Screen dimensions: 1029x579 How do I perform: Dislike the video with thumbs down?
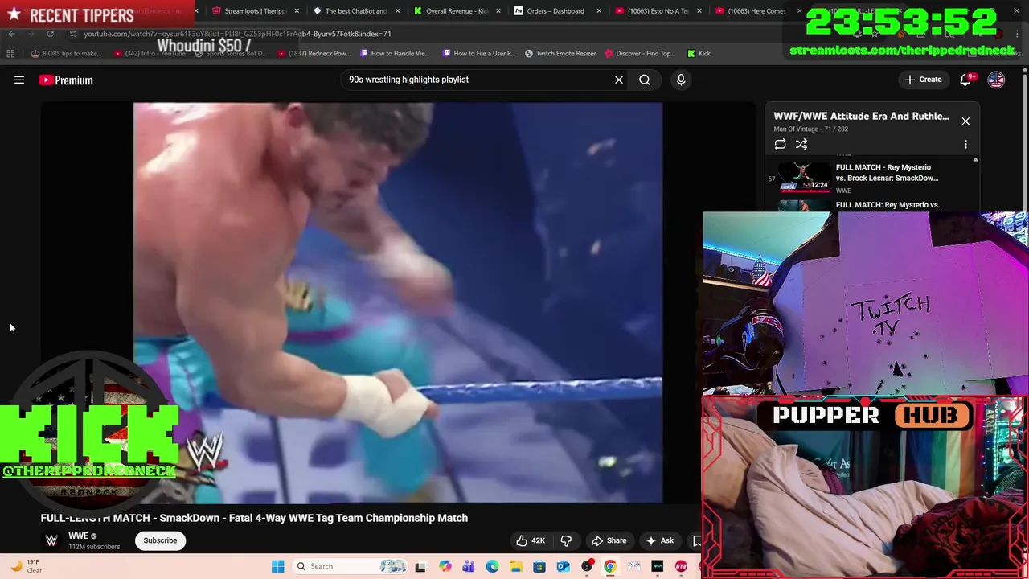coord(566,540)
